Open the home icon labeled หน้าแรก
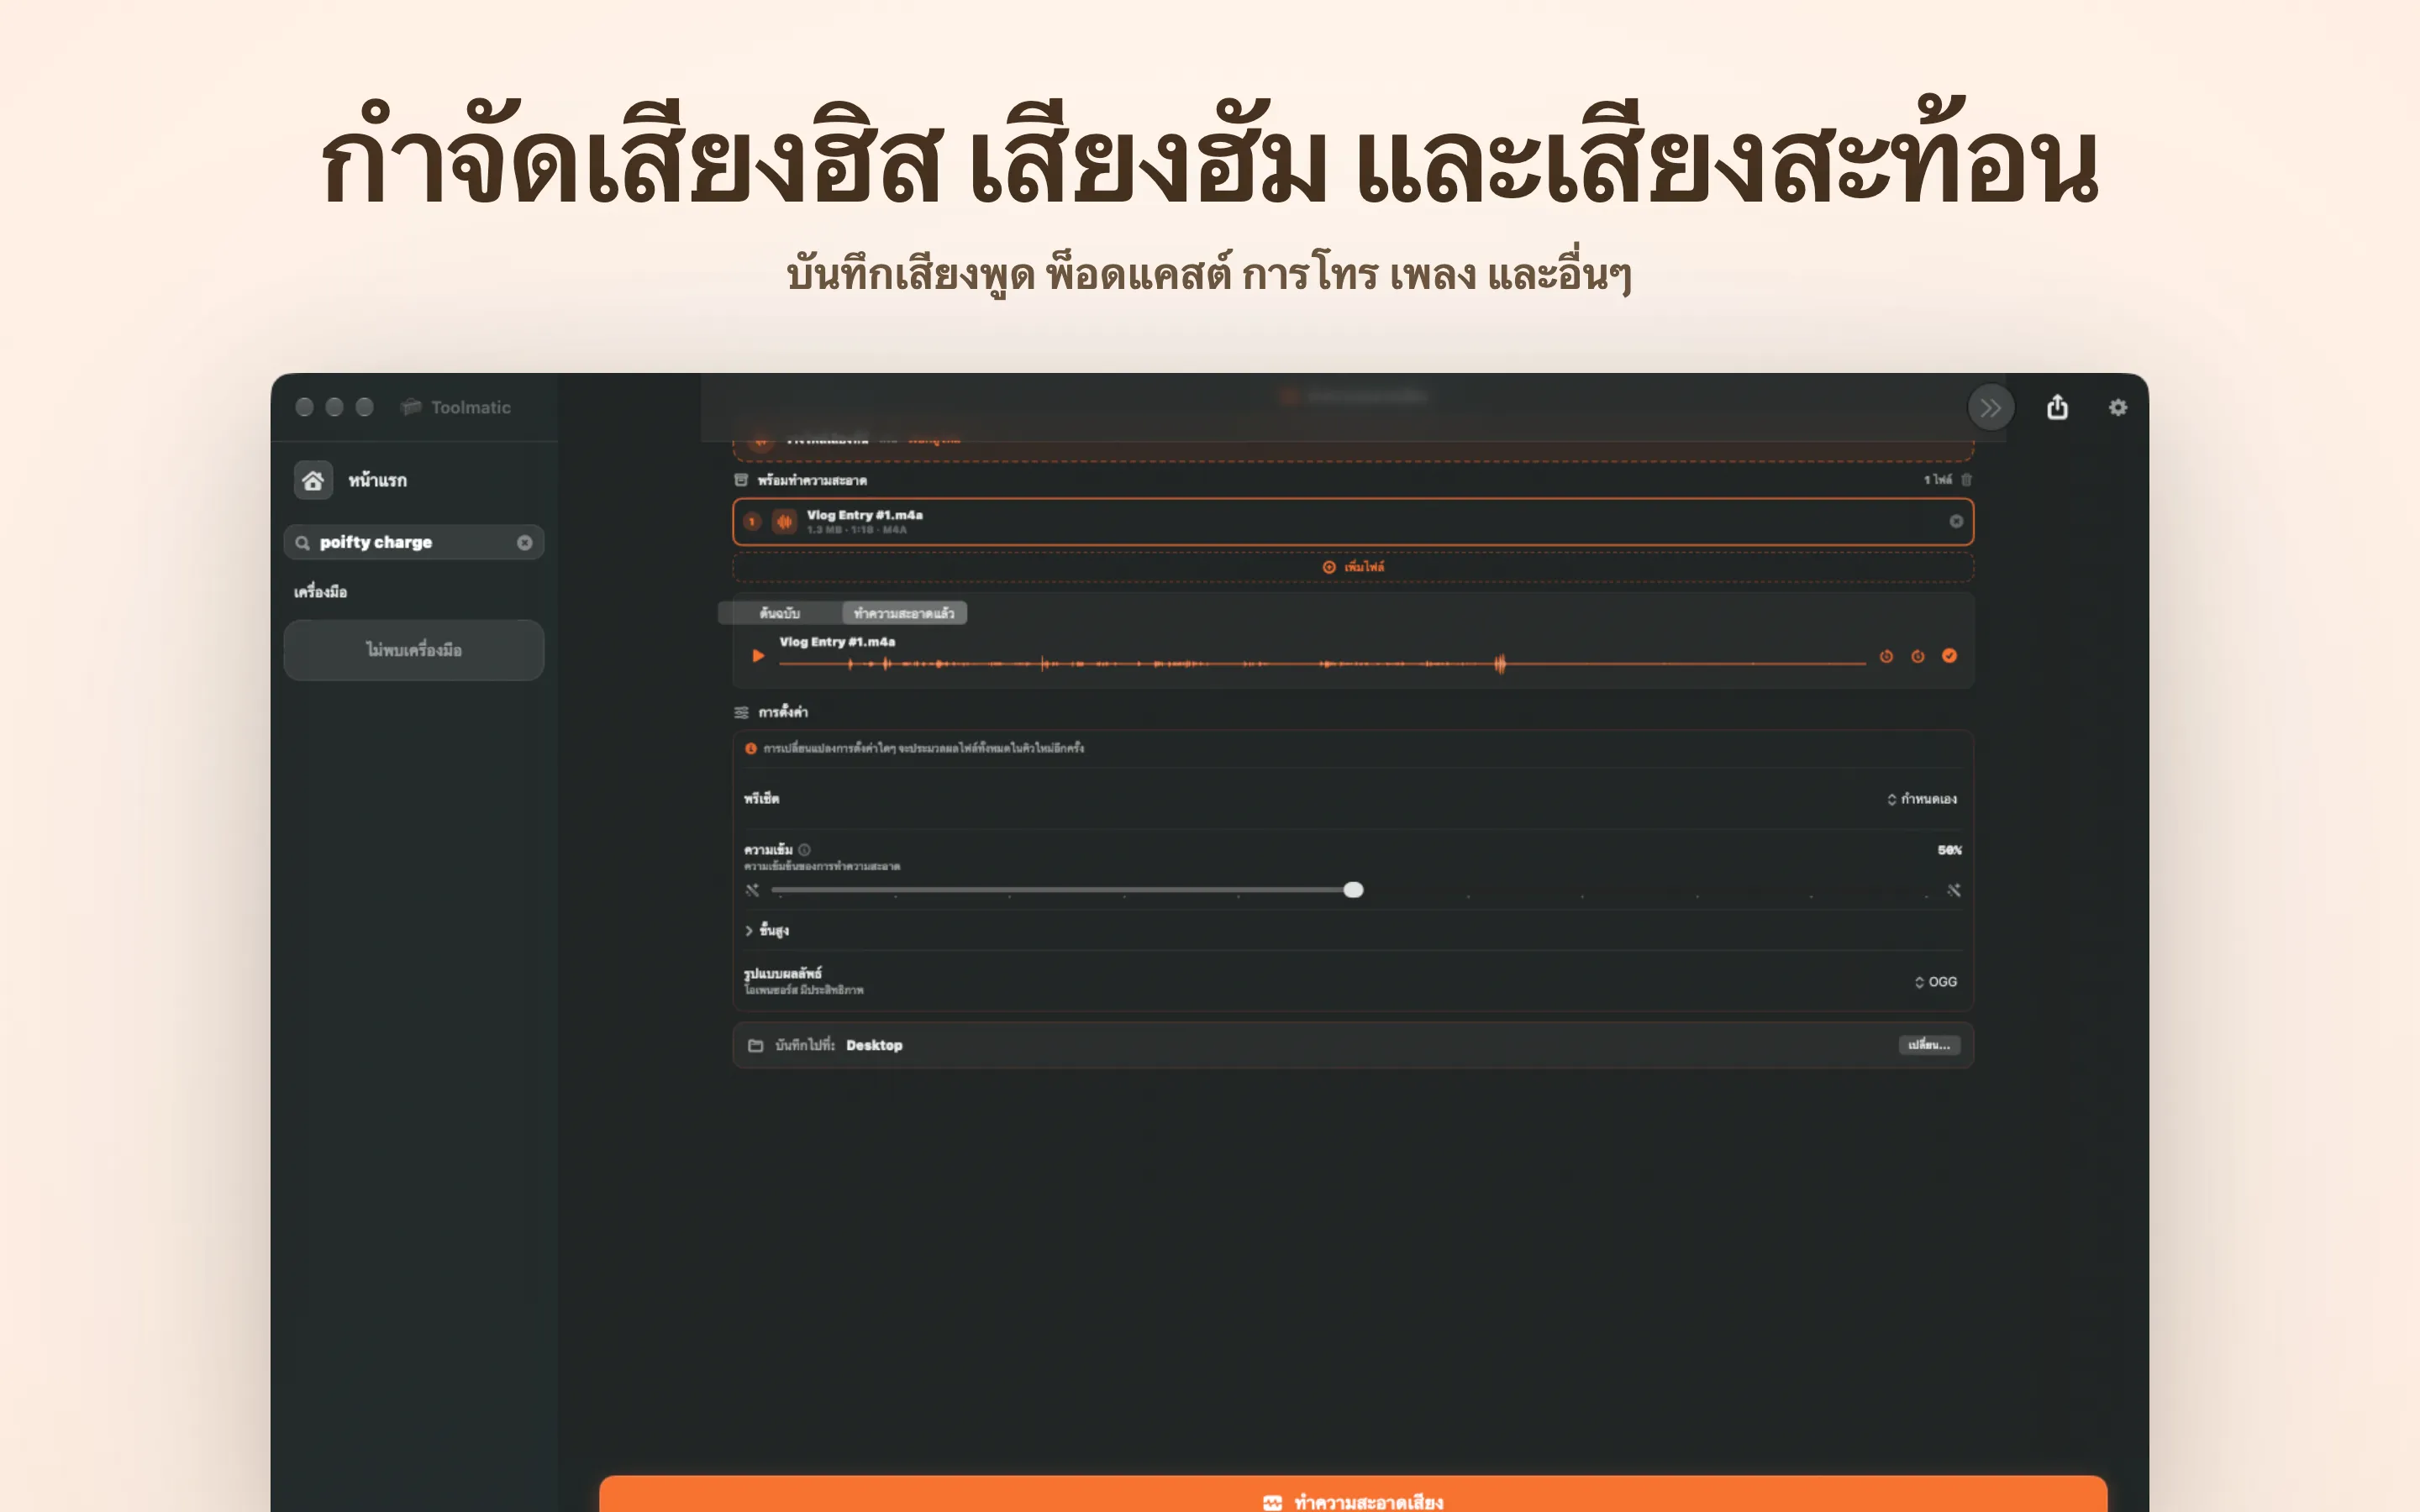Image resolution: width=2420 pixels, height=1512 pixels. (313, 480)
